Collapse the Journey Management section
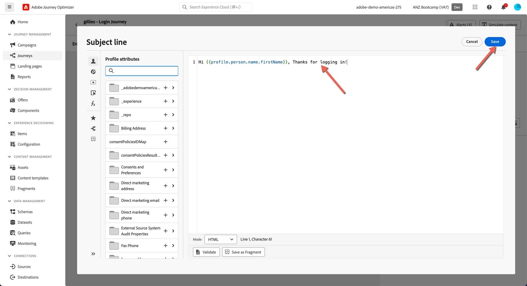The image size is (527, 286). click(9, 34)
